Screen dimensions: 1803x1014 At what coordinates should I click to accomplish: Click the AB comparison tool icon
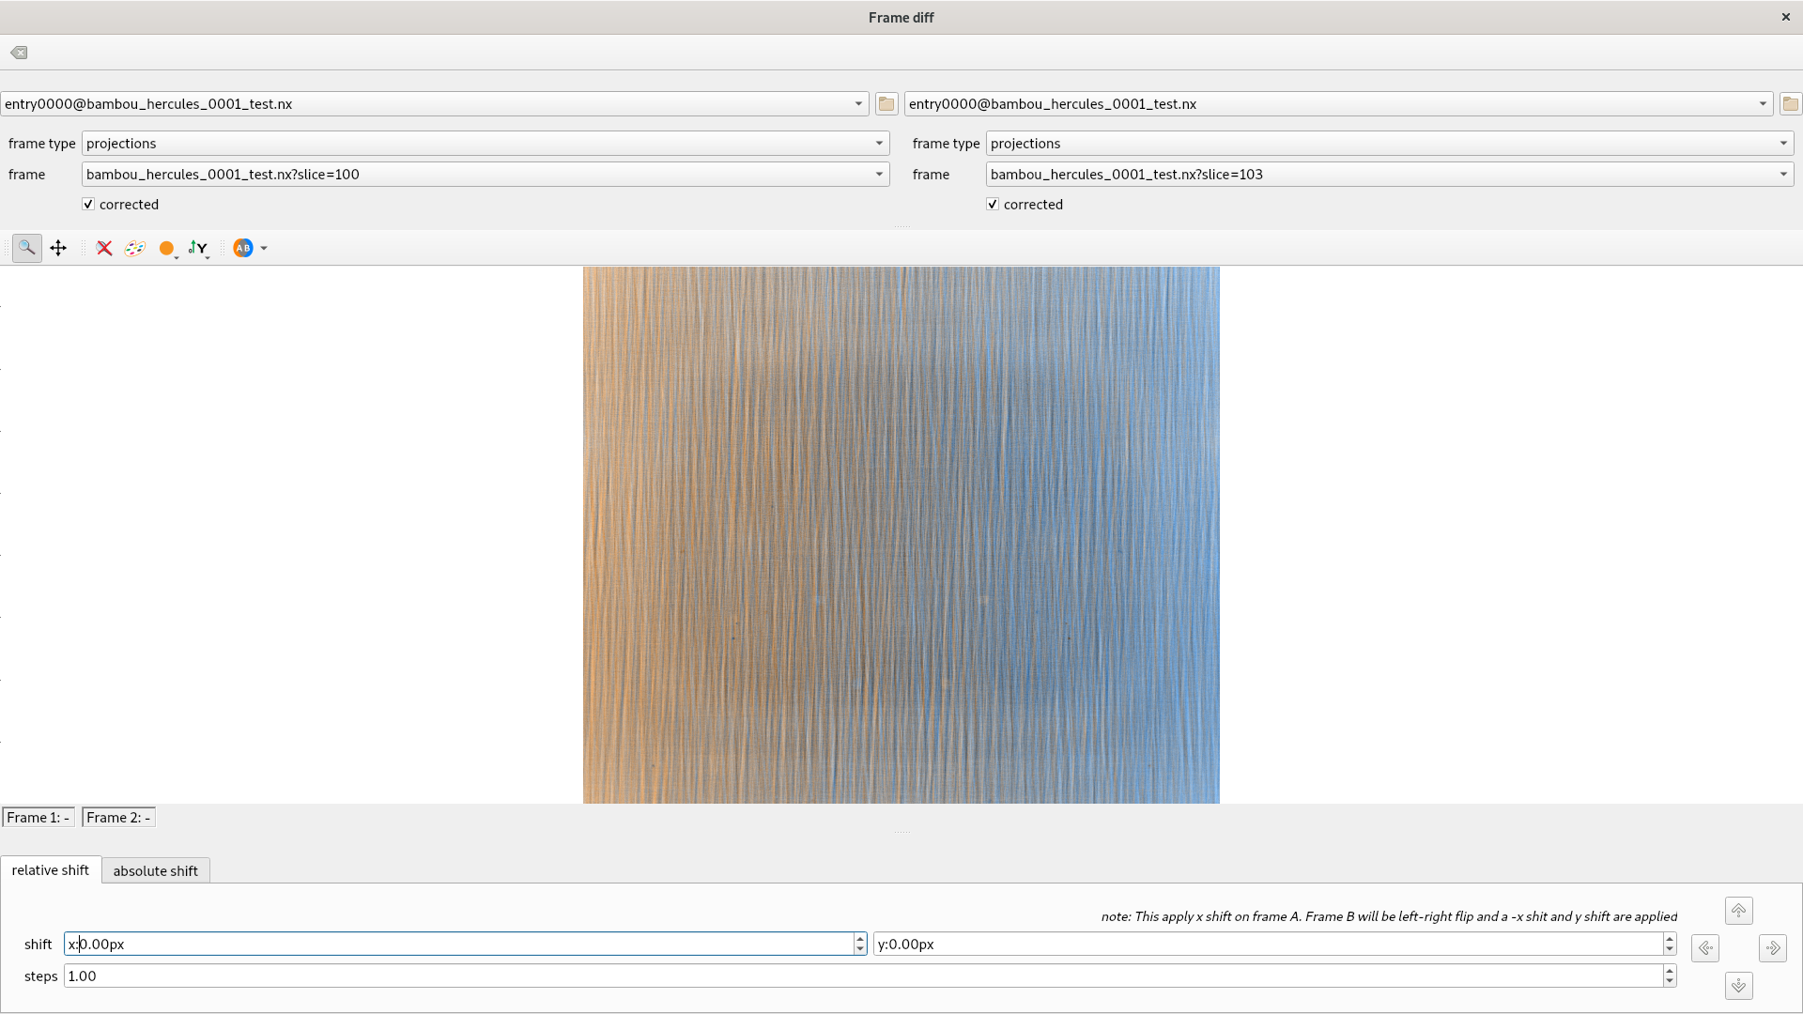242,248
